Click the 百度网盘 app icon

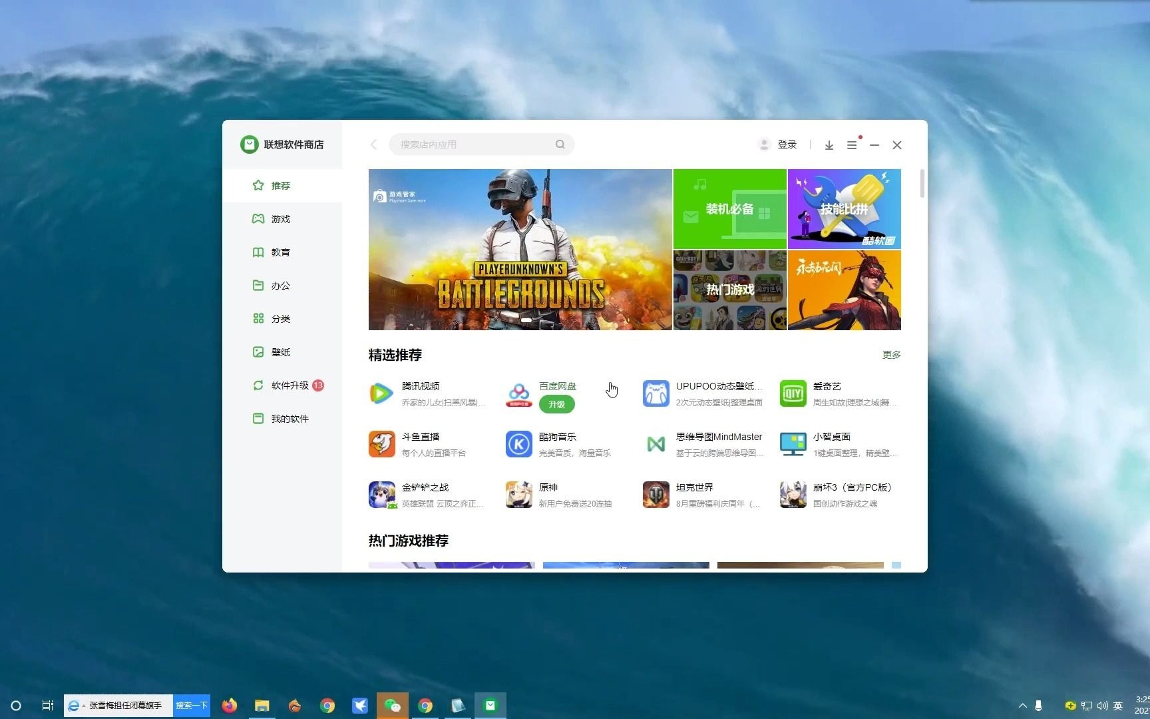(x=518, y=393)
